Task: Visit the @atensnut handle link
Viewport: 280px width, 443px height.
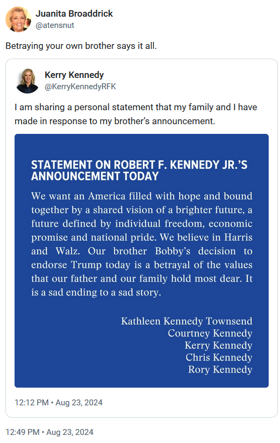Action: point(55,25)
